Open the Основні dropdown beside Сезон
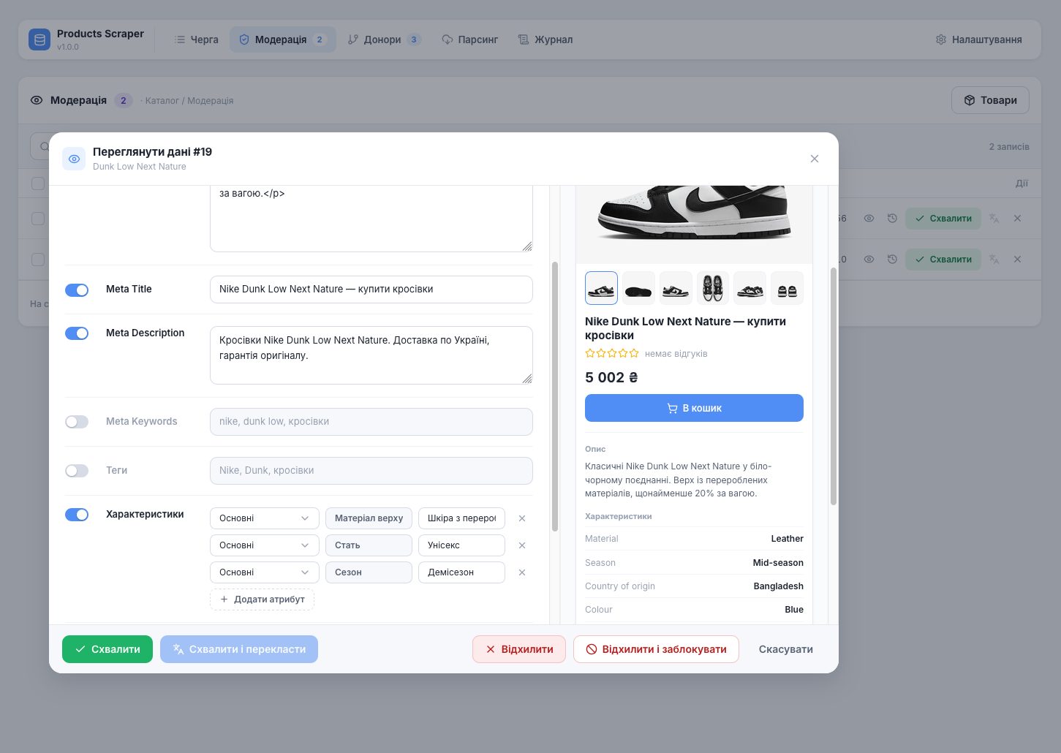 click(x=265, y=572)
